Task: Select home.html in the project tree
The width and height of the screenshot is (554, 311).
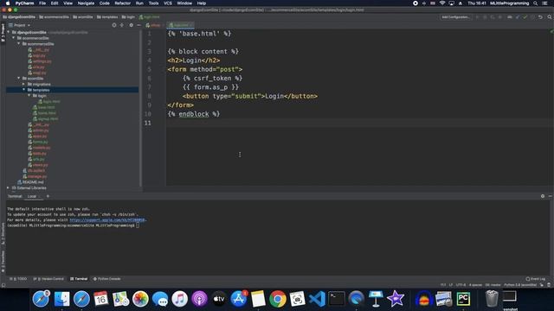Action: [44, 113]
